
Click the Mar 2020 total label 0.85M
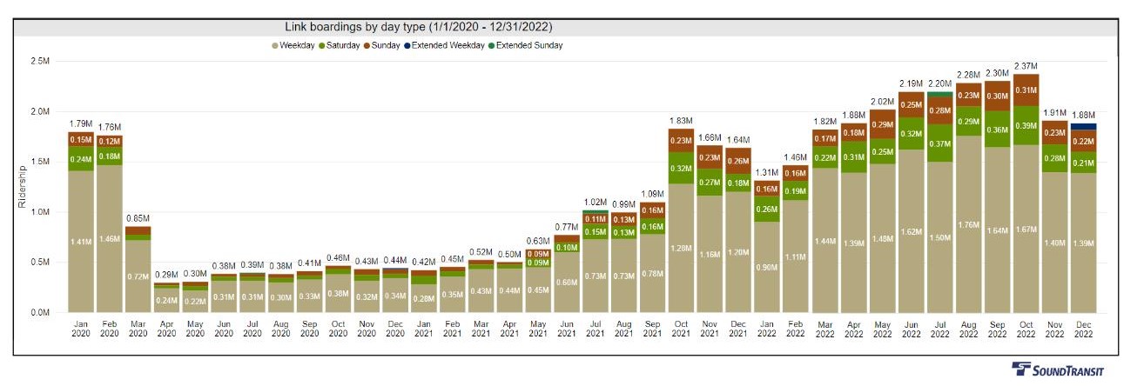(x=139, y=218)
